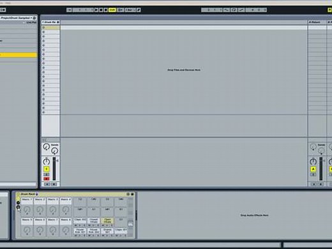The width and height of the screenshot is (332, 249).
Task: Adjust the Macro 4 knob
Action: coord(66,209)
